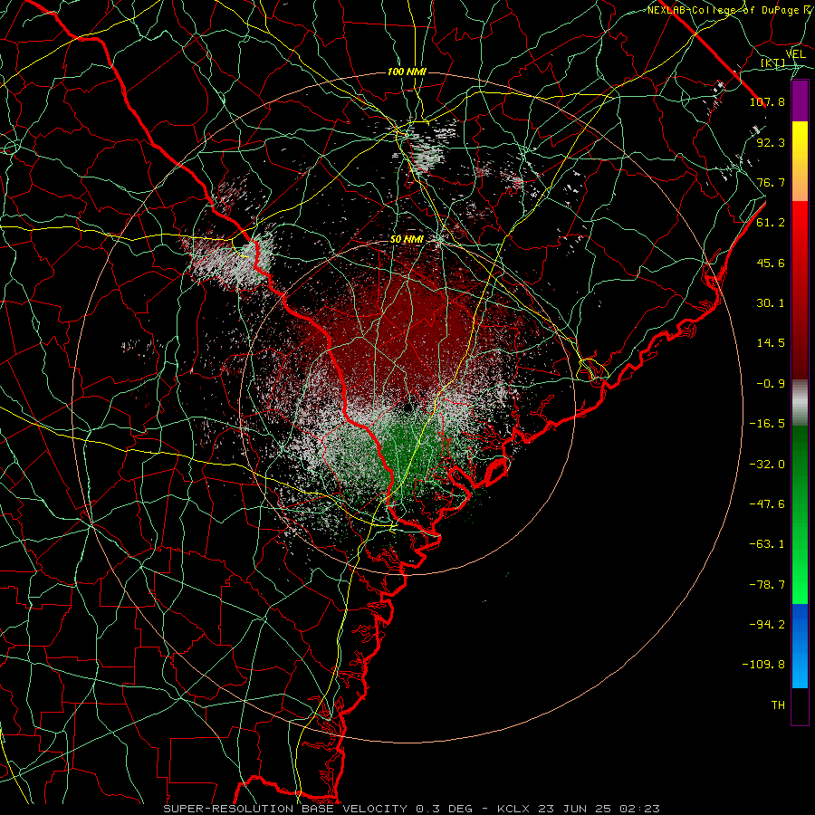Click the -78.7 legend value
Viewport: 815px width, 815px height.
coord(767,585)
